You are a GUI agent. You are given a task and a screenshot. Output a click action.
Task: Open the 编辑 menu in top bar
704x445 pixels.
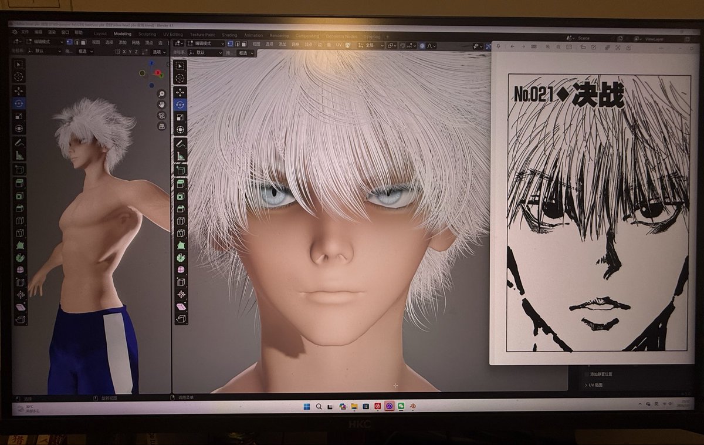[38, 32]
